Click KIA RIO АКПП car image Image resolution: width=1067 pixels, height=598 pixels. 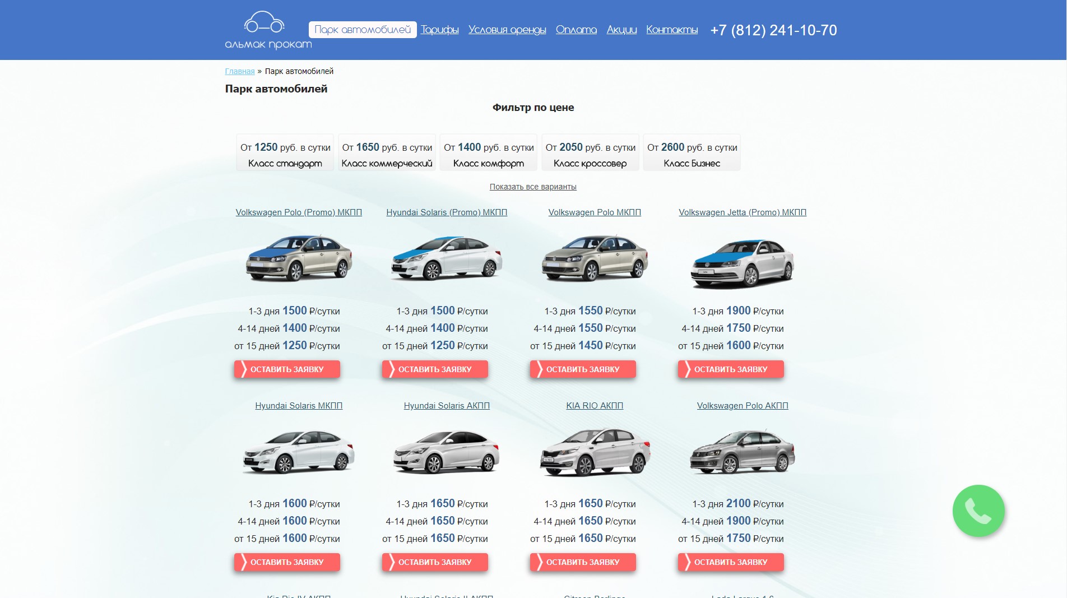pyautogui.click(x=595, y=452)
